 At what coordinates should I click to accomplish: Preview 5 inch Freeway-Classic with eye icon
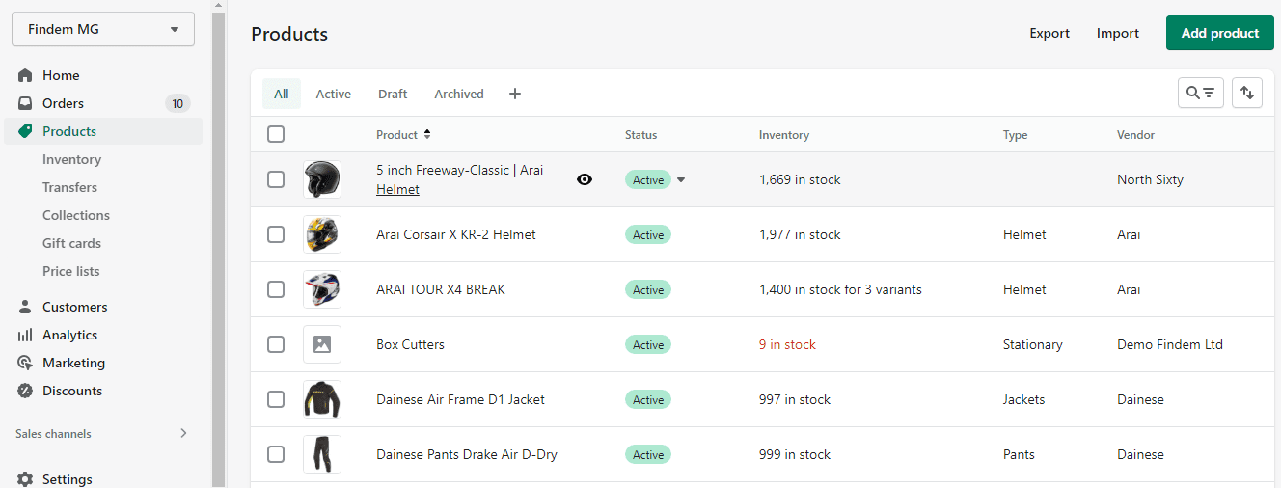[x=585, y=179]
